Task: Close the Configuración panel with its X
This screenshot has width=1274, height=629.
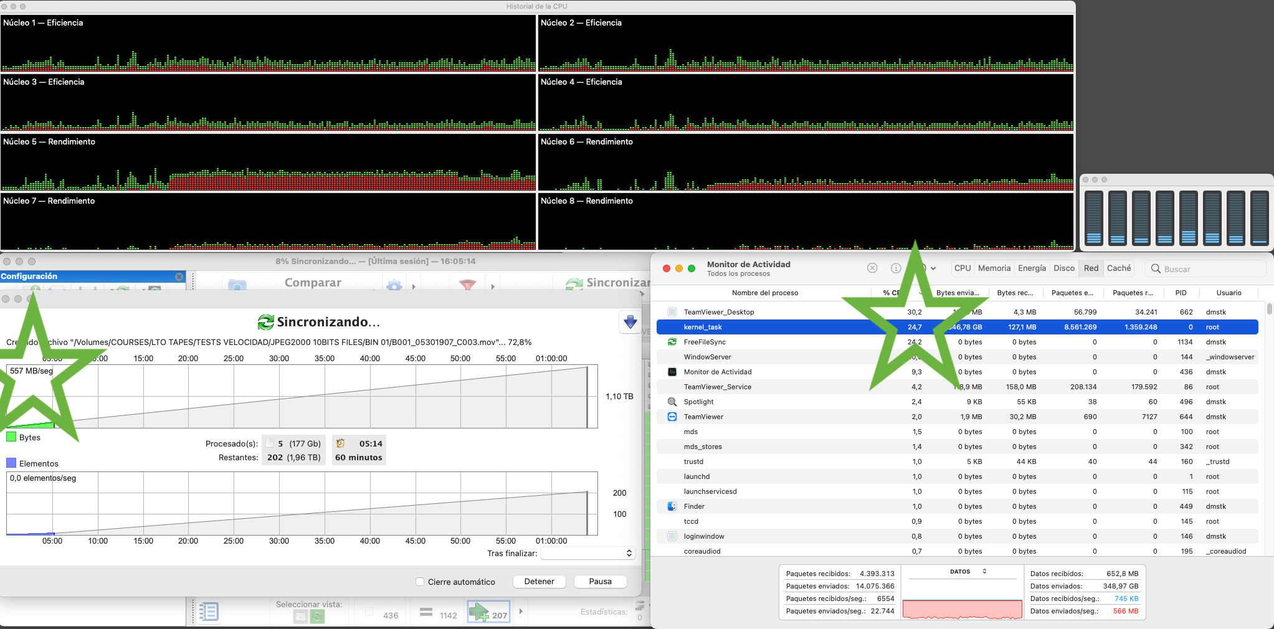Action: pos(179,277)
